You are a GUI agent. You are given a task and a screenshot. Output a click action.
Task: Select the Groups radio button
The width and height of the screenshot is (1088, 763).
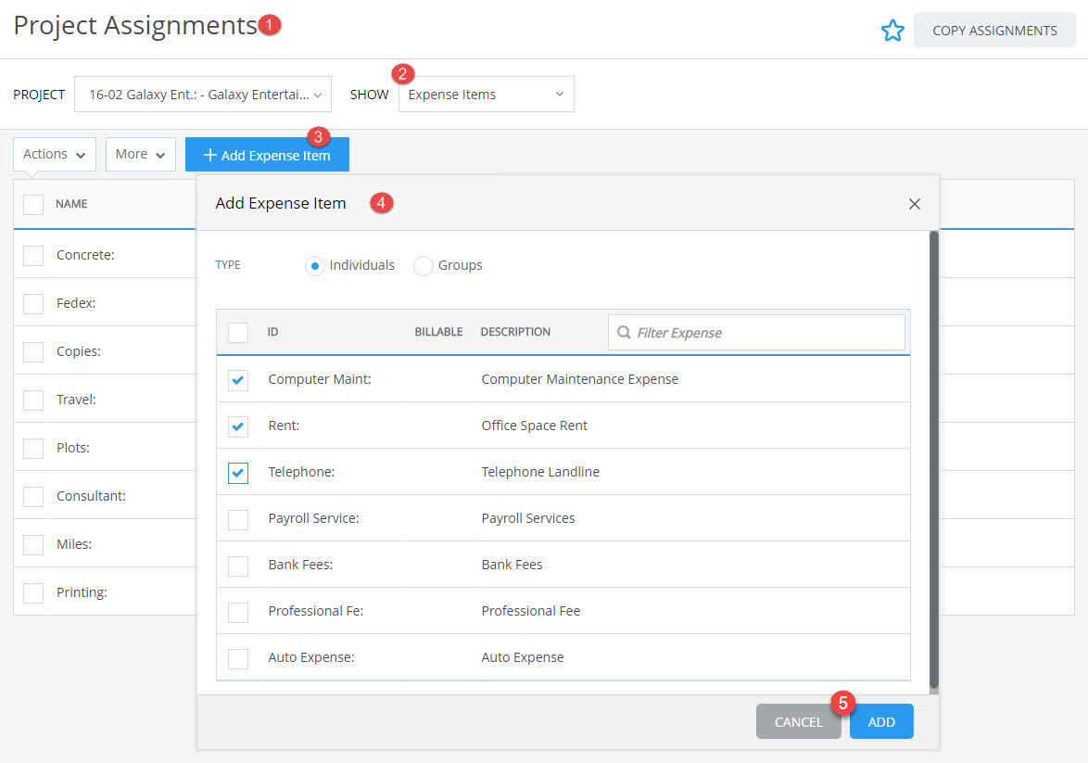point(423,265)
